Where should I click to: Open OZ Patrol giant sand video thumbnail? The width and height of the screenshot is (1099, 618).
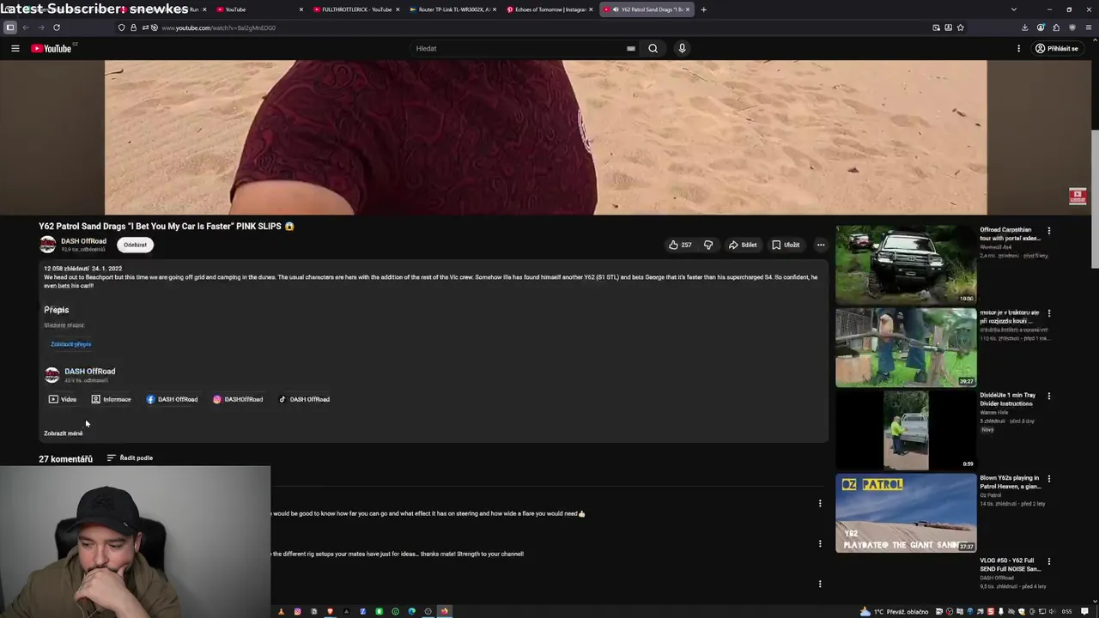coord(906,512)
